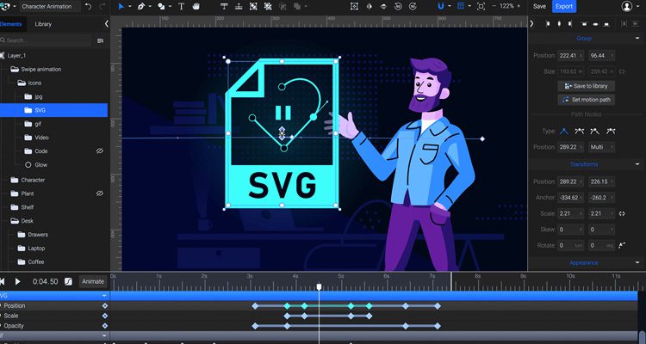Click the Set motion path button
Screen dimensions: 646x344
click(x=587, y=100)
